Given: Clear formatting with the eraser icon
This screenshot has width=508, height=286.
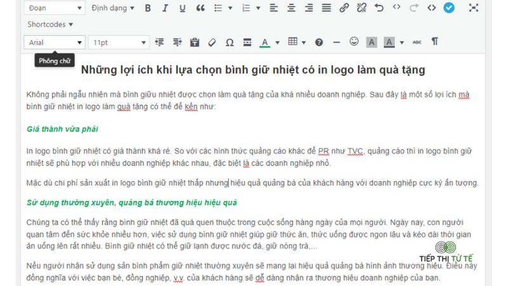Looking at the screenshot, I should tap(212, 43).
